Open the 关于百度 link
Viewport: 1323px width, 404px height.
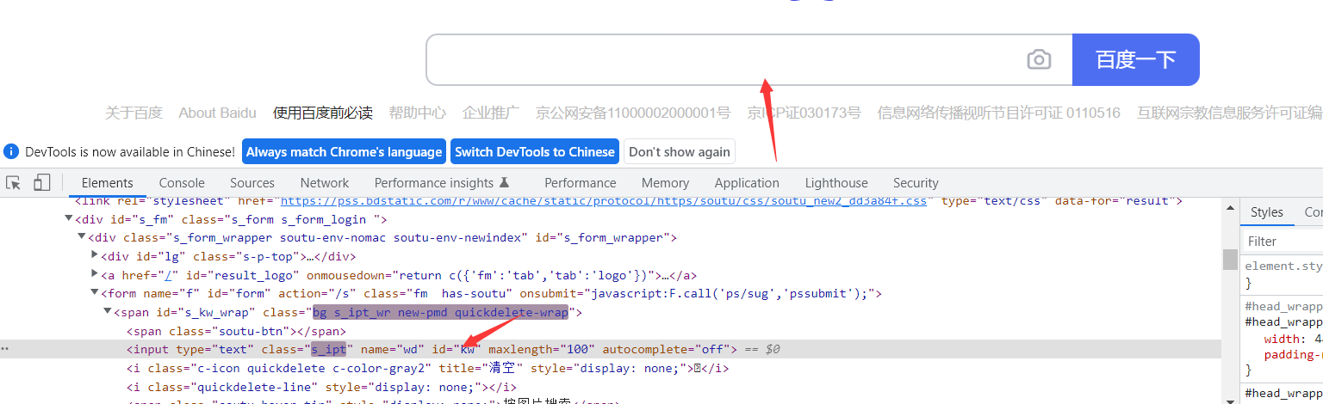(x=134, y=113)
